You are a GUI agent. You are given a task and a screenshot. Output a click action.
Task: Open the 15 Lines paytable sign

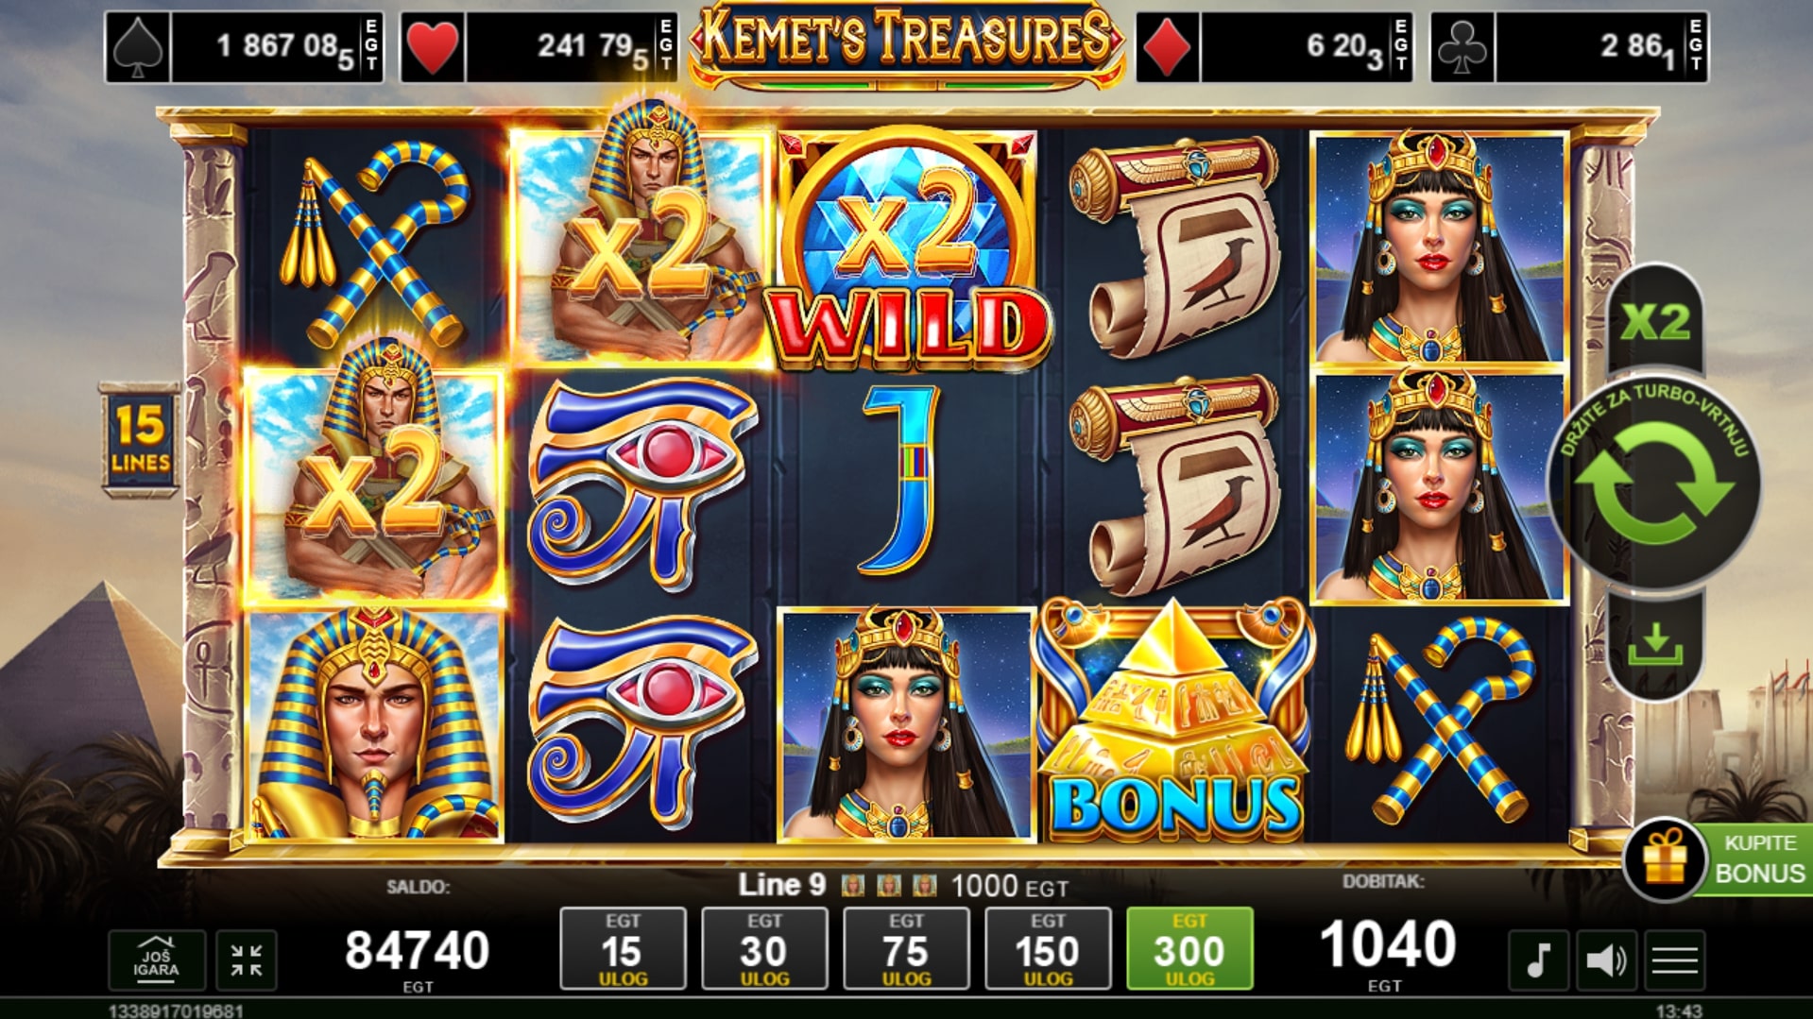pyautogui.click(x=140, y=439)
